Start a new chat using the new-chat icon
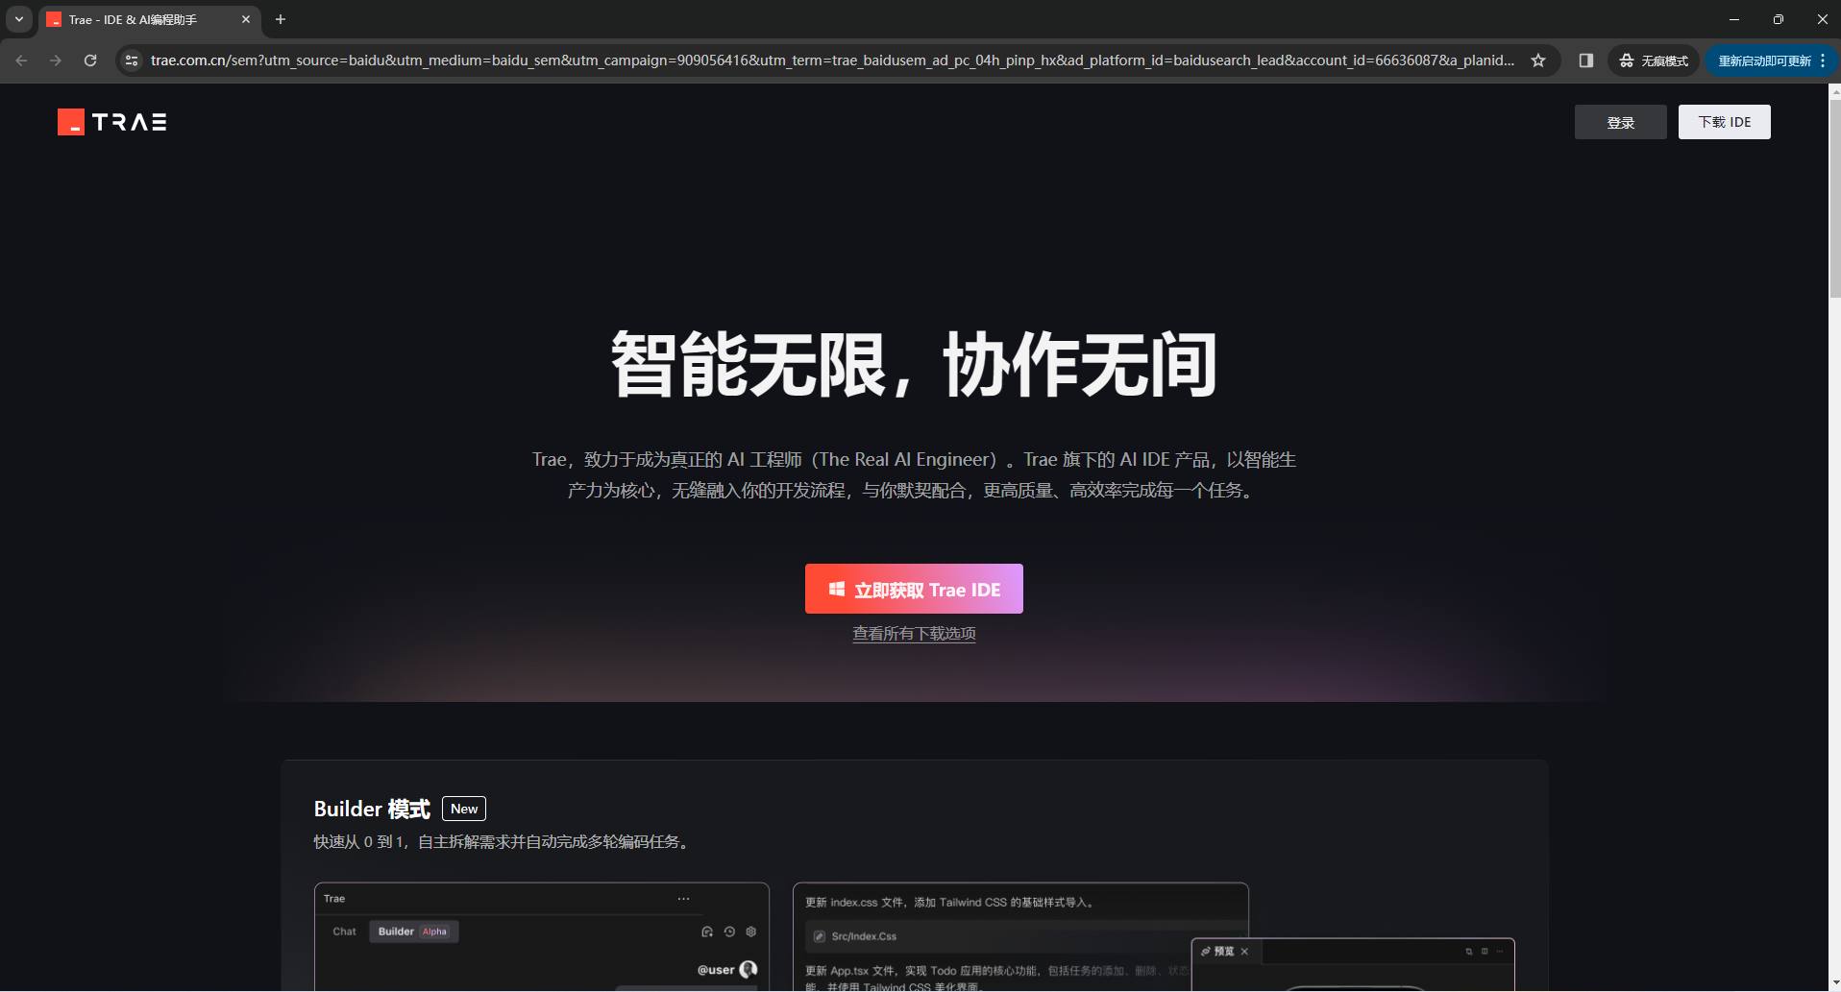 pos(707,932)
